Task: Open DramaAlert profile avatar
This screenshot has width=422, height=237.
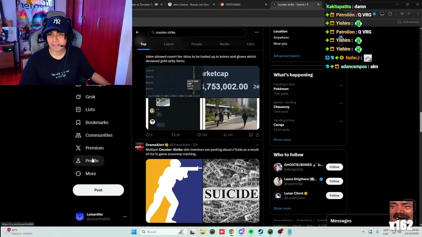Action: pos(139,147)
